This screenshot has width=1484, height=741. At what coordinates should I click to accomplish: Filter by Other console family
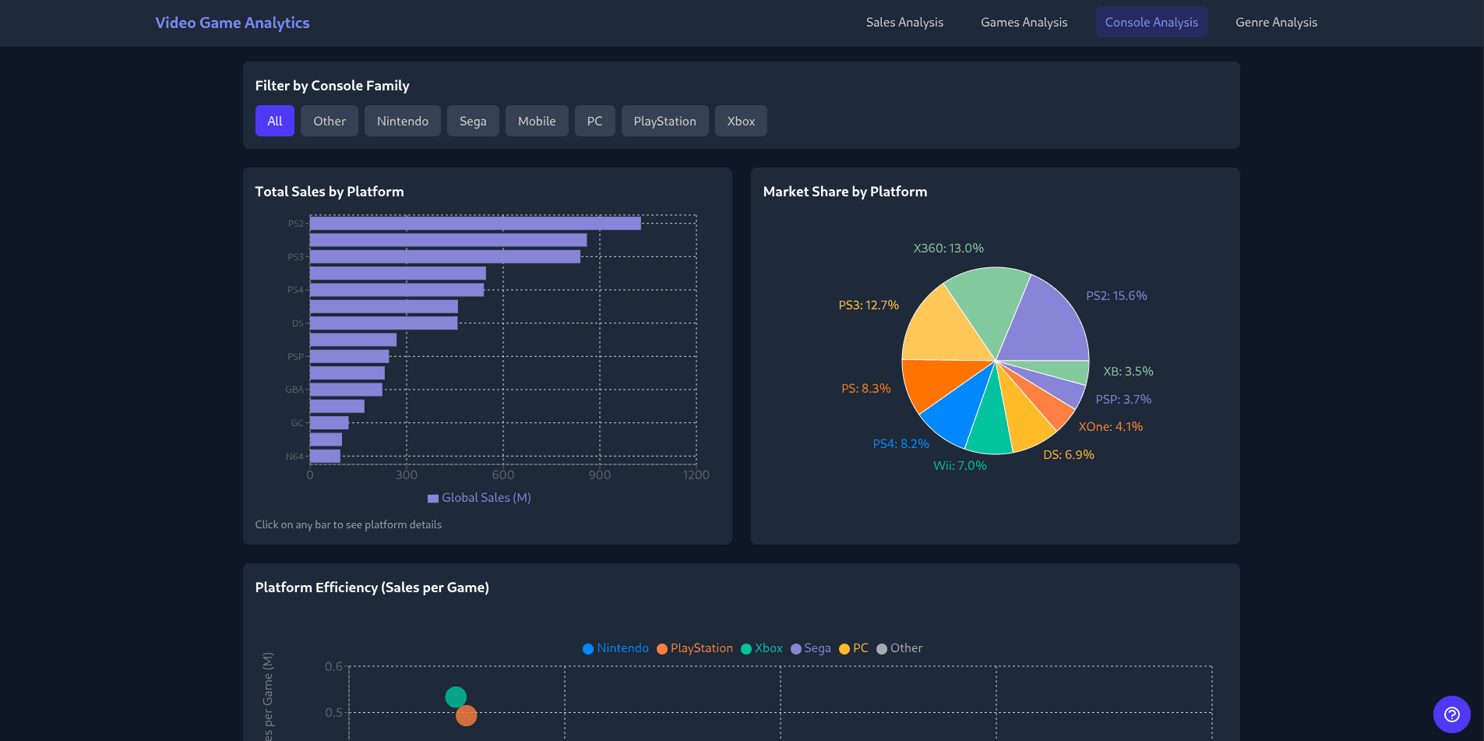coord(330,121)
